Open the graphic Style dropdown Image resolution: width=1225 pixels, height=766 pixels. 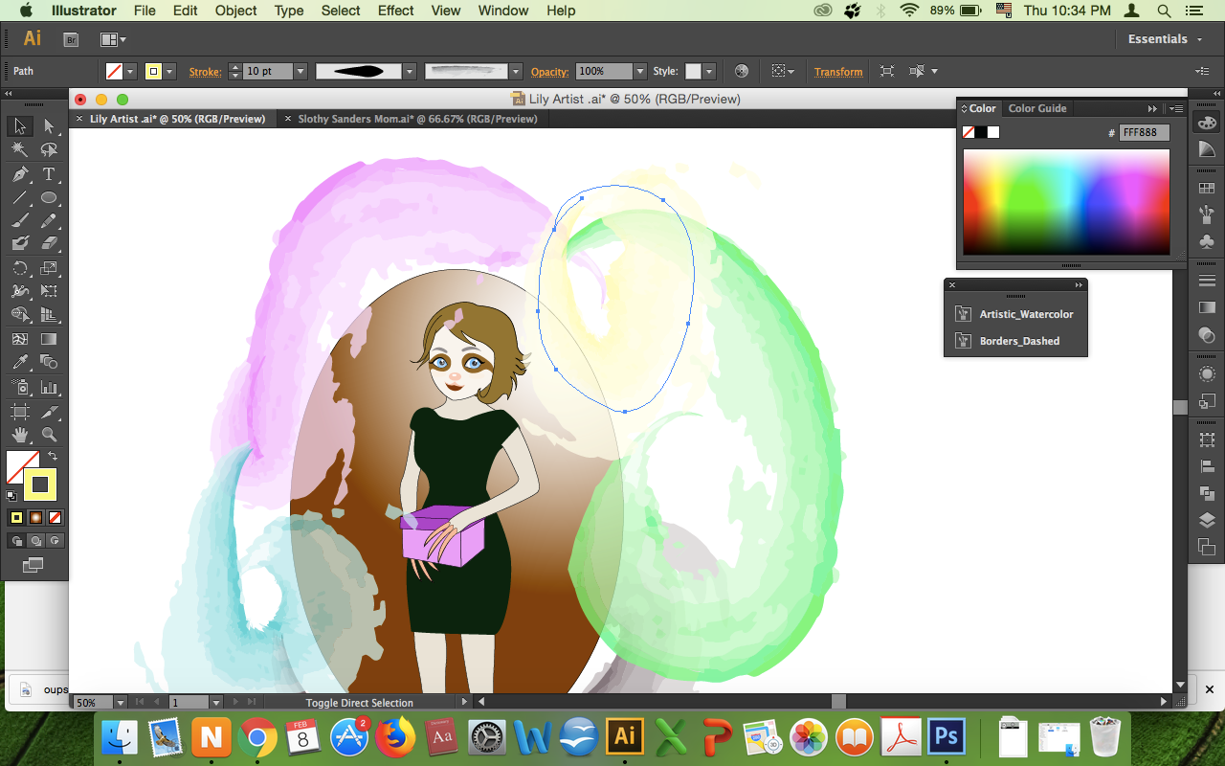point(708,71)
